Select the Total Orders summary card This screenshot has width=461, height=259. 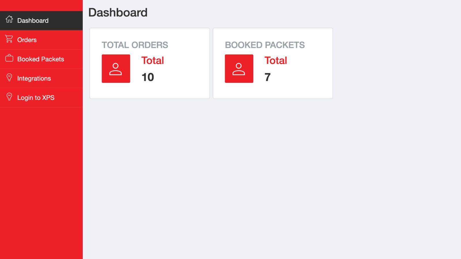pyautogui.click(x=150, y=63)
